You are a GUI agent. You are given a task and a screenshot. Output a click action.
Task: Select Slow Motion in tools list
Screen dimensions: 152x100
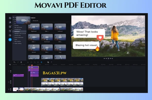pyautogui.click(x=18, y=42)
